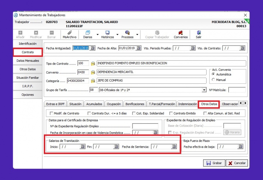
Task: Open the Observaciones tab
Action: 229,104
